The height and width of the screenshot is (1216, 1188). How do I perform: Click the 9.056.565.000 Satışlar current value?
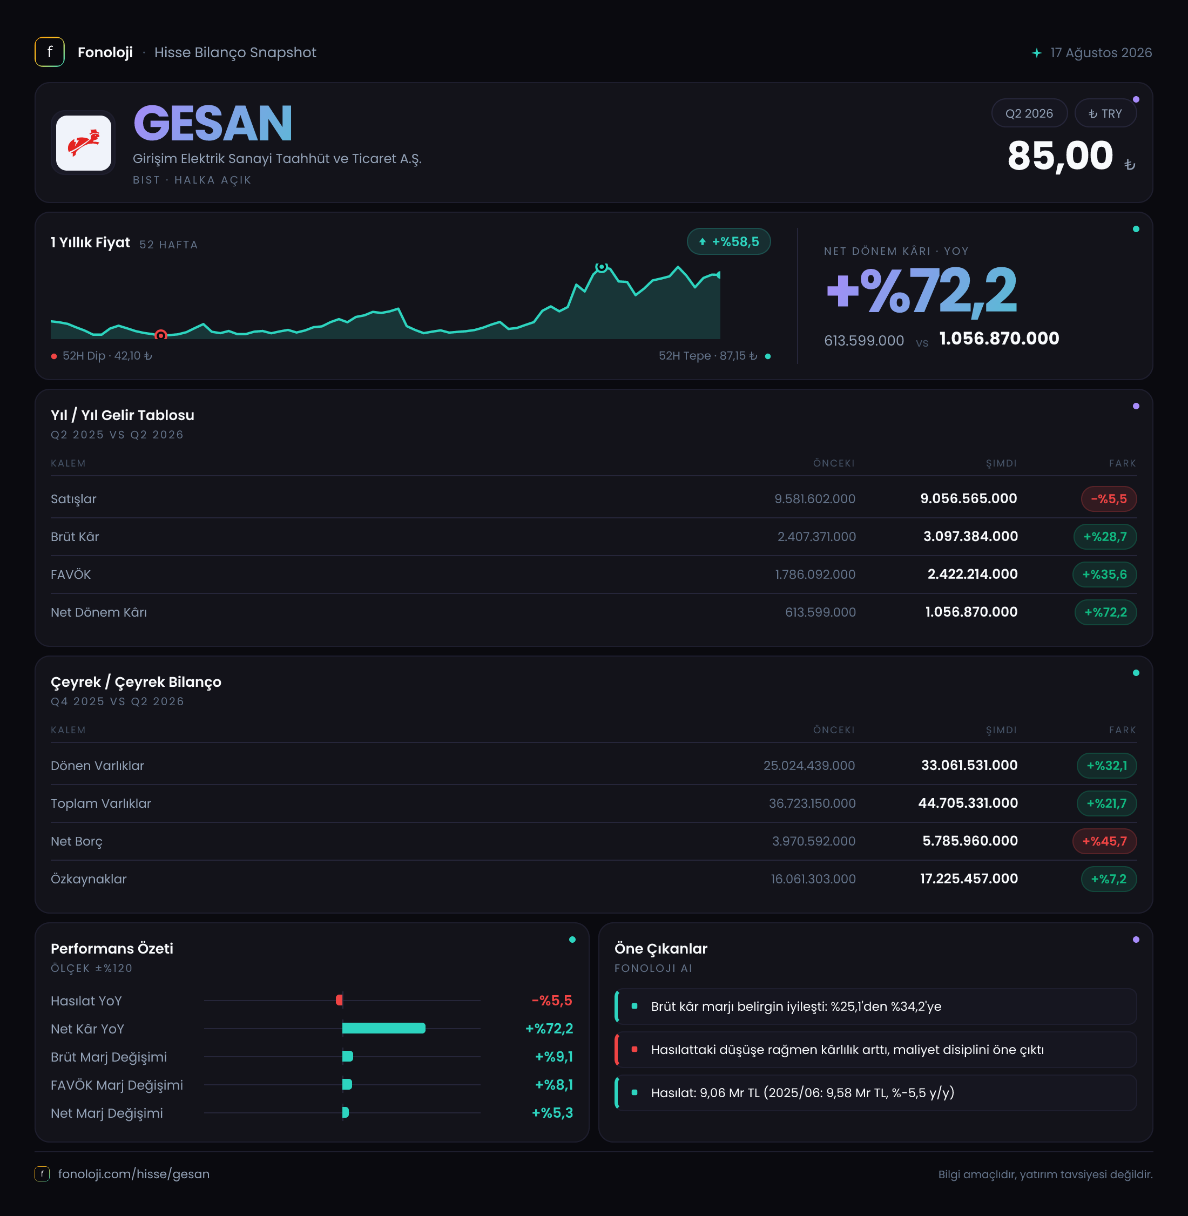tap(968, 498)
